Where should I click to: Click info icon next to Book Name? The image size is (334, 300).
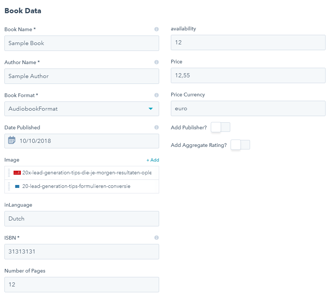(156, 29)
